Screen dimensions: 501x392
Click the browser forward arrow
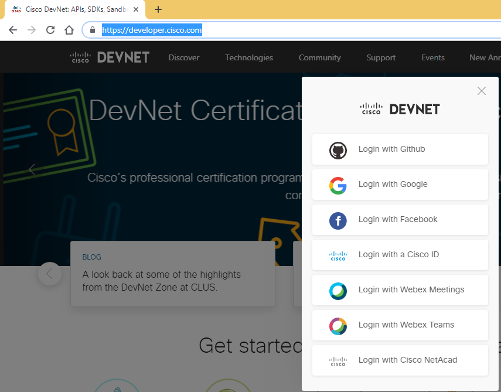pyautogui.click(x=32, y=30)
